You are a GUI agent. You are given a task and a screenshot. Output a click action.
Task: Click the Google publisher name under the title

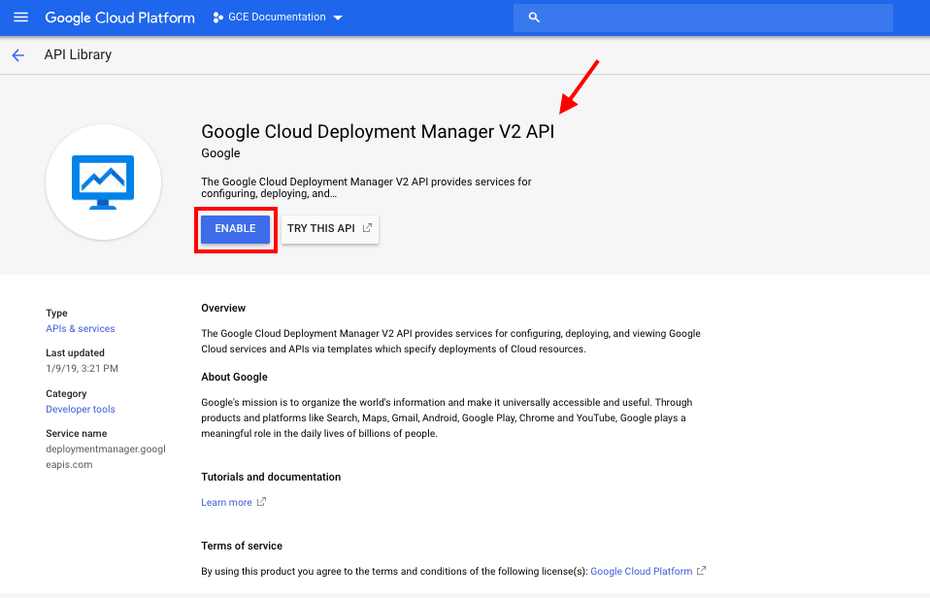click(x=220, y=153)
